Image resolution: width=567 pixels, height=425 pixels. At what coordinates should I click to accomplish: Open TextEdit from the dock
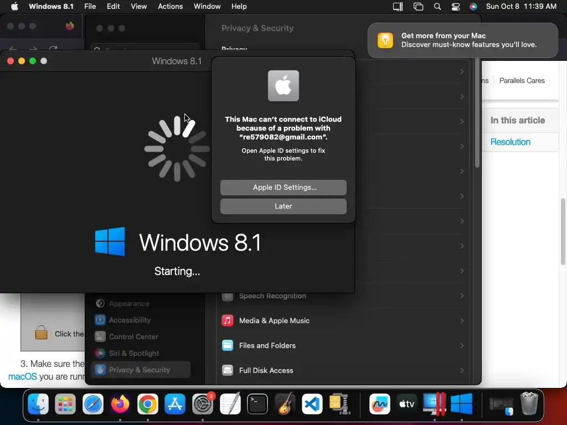(230, 403)
